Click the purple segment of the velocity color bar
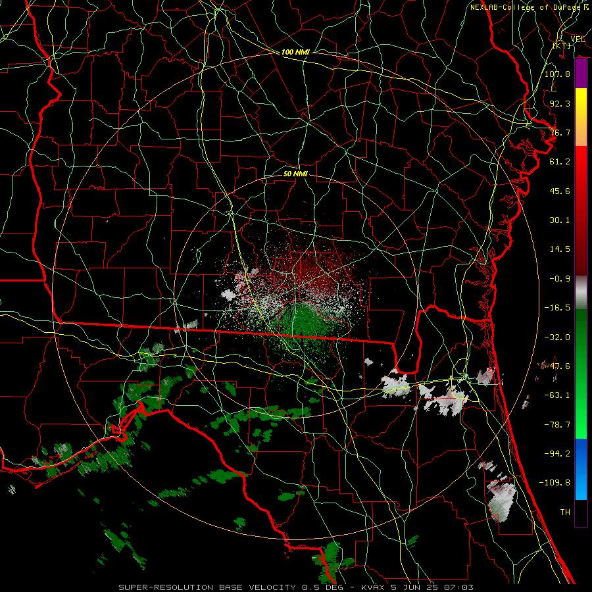Screen dimensions: 592x592 581,74
